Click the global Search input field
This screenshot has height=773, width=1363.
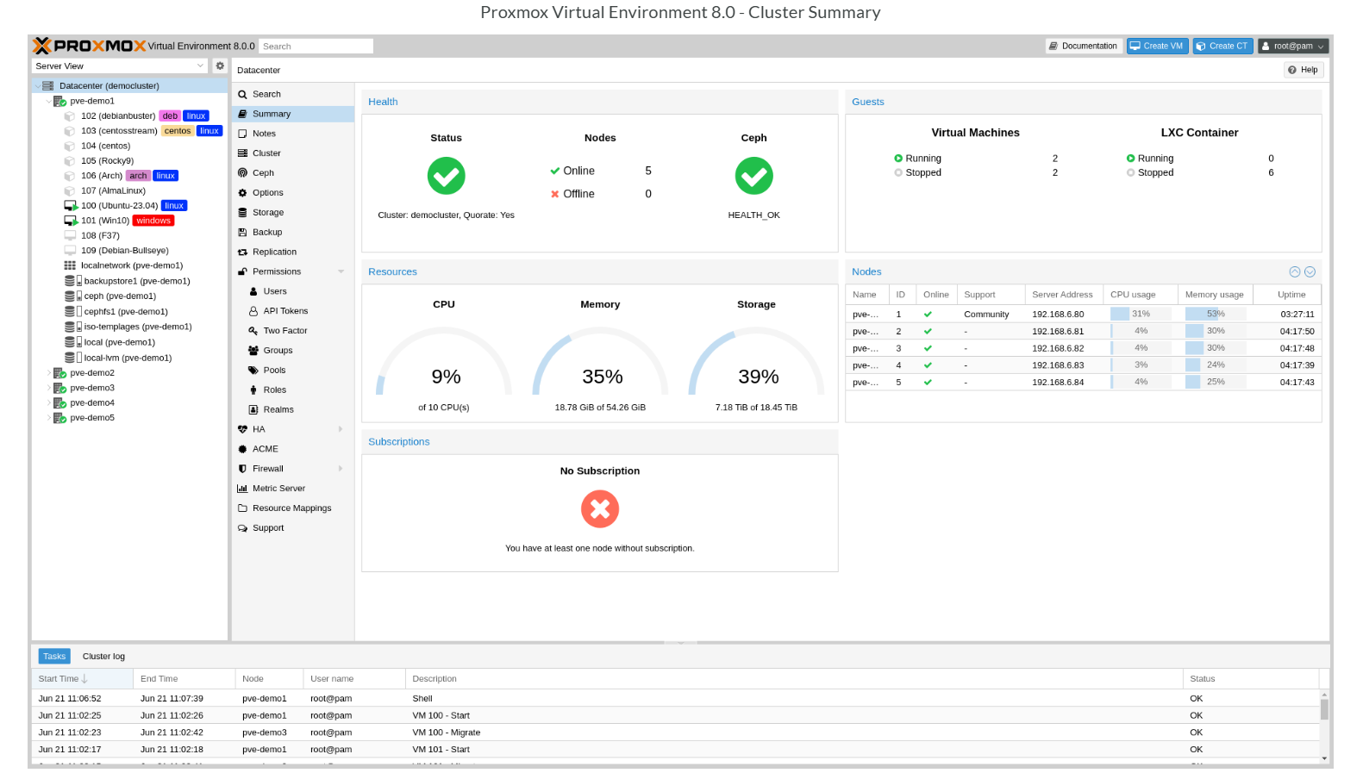click(x=316, y=47)
